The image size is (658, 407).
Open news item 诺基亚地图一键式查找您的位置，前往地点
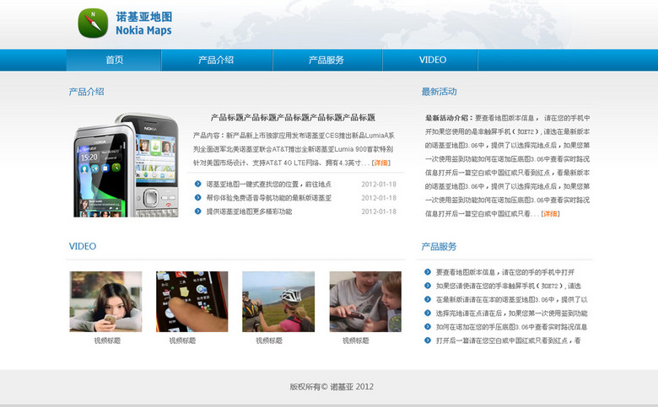click(268, 184)
